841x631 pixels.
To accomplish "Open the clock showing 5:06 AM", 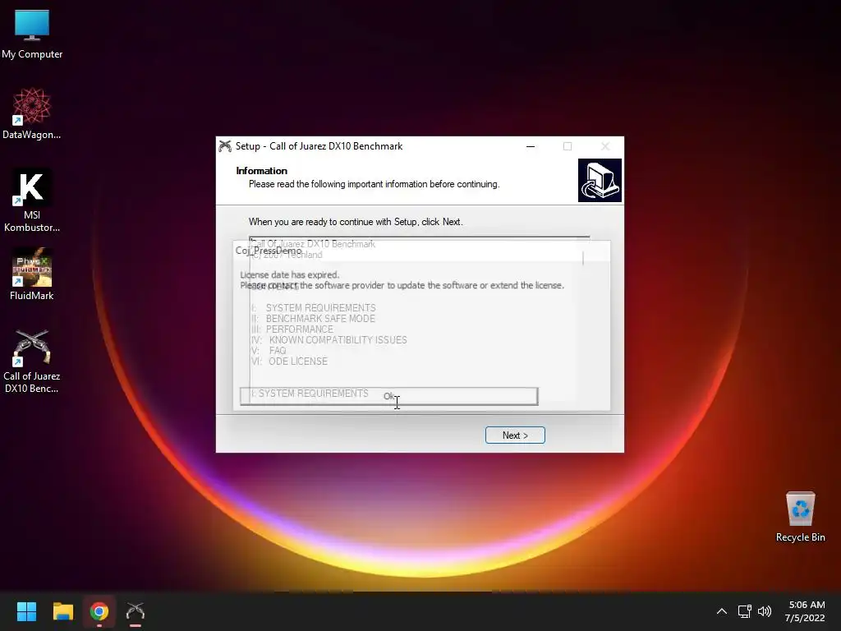I will point(806,611).
